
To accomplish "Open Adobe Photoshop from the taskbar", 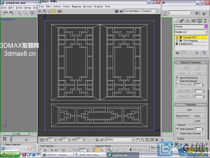I will [90, 155].
